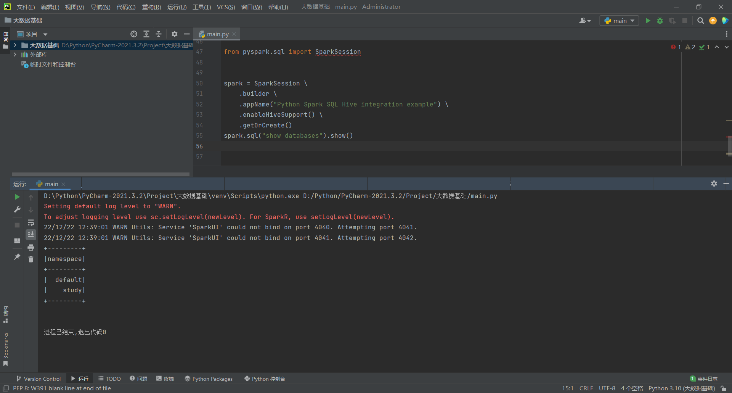Image resolution: width=732 pixels, height=393 pixels.
Task: Open the CRLF line separator selector
Action: 586,388
